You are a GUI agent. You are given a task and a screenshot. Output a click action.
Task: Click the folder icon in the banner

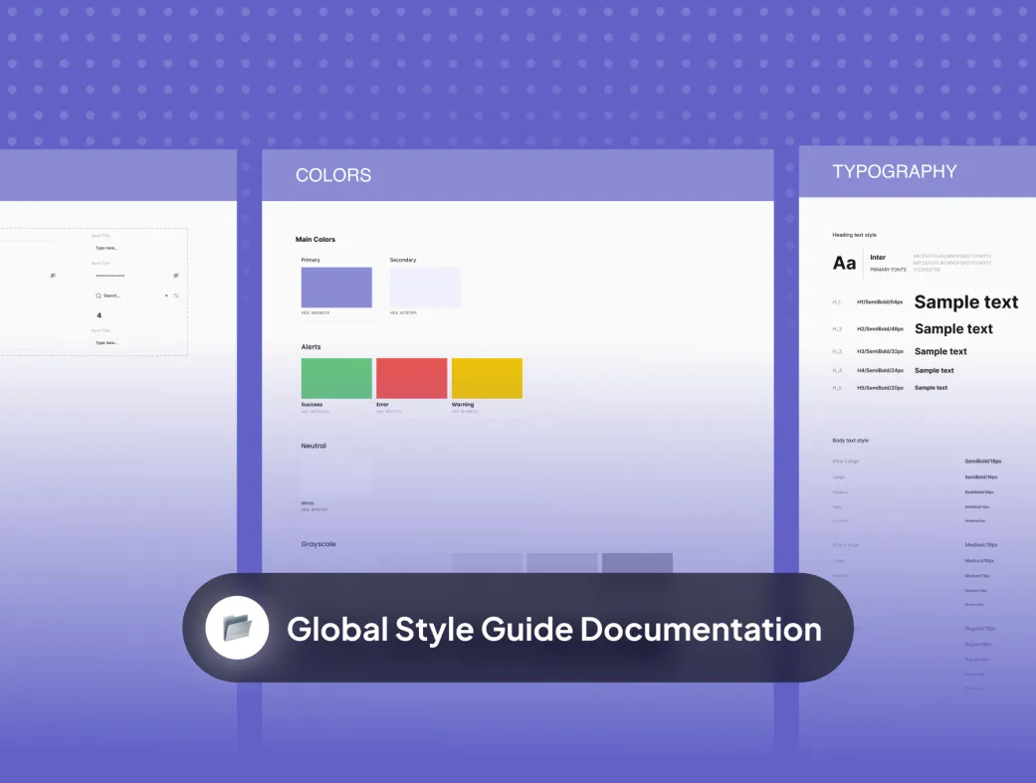click(237, 628)
